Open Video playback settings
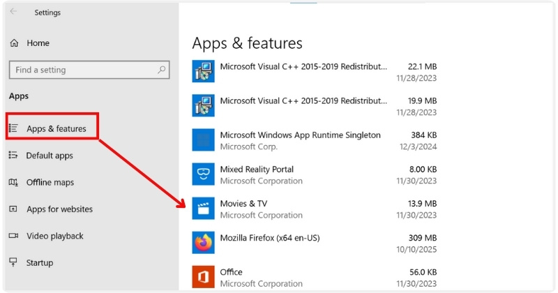Viewport: 558px width, 293px height. click(55, 236)
